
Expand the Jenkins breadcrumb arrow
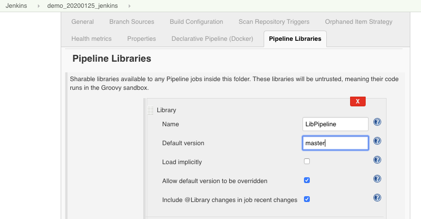tap(38, 6)
